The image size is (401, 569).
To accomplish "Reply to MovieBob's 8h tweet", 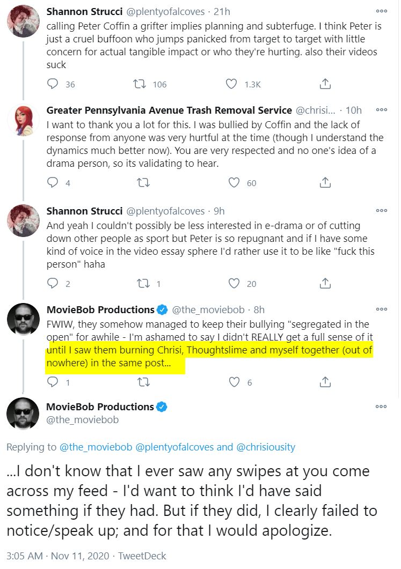I will (x=53, y=382).
